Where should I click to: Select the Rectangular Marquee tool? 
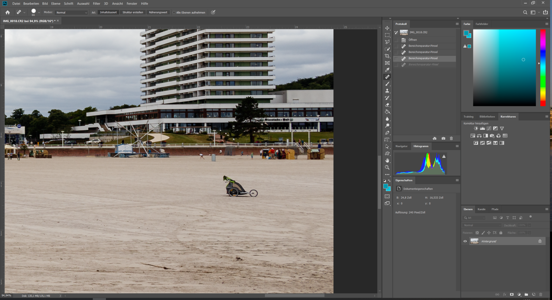tap(387, 35)
